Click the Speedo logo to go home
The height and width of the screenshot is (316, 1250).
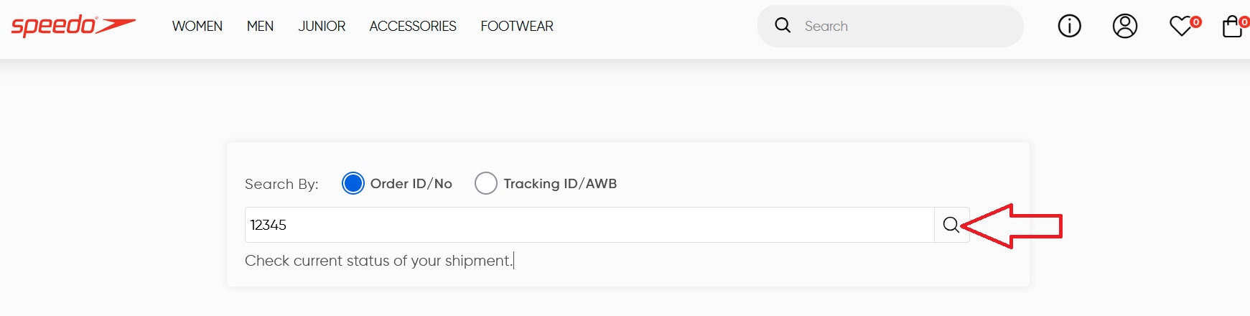73,26
